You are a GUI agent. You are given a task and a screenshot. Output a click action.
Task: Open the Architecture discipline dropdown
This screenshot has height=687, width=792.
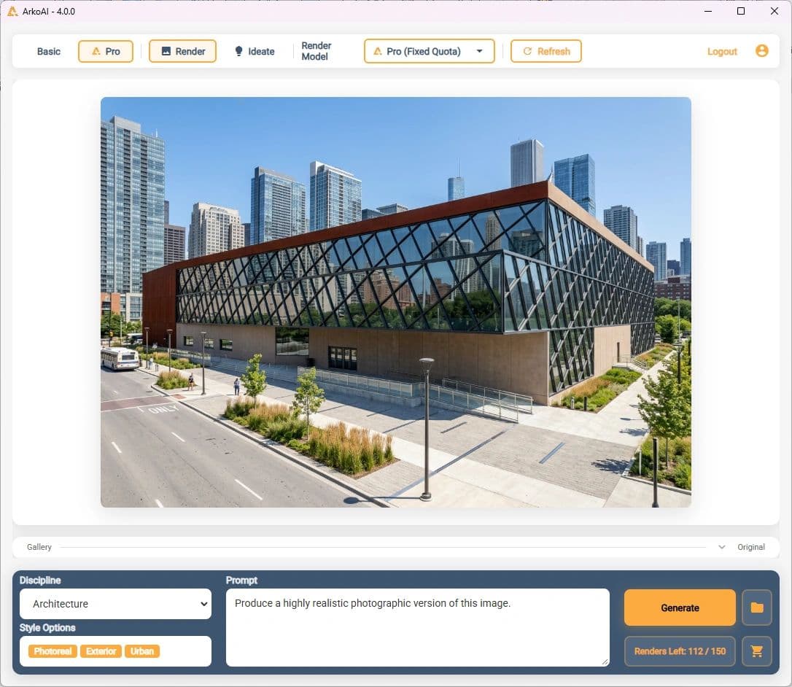[115, 604]
